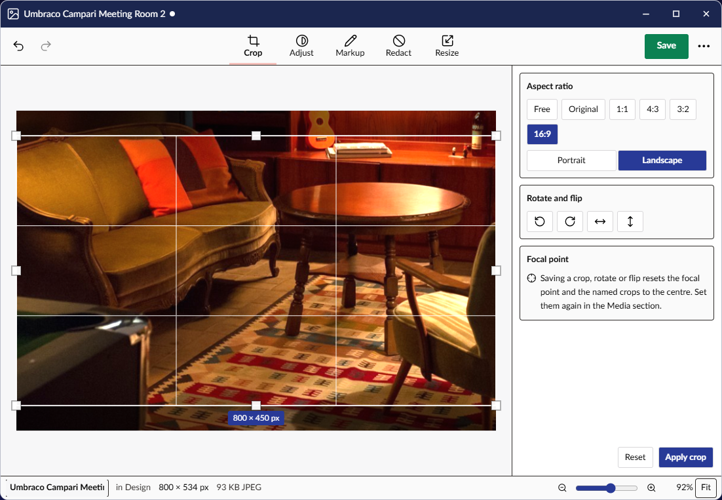Click the Rotate and flip heading

tap(554, 199)
